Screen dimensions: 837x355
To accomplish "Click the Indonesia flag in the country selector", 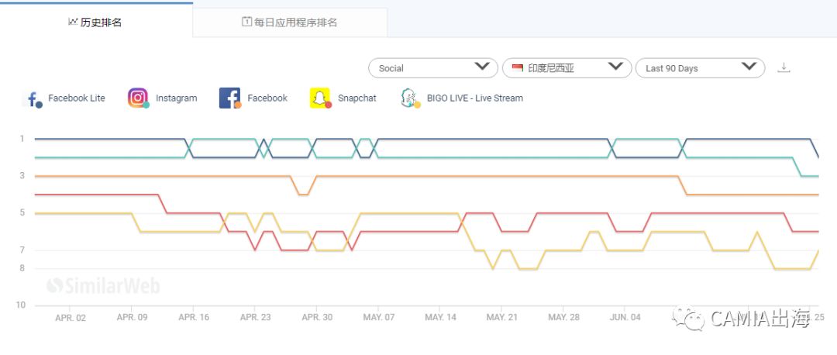I will [517, 68].
